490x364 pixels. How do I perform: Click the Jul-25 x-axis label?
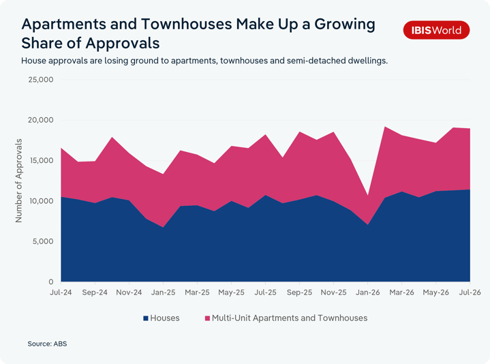tap(265, 292)
